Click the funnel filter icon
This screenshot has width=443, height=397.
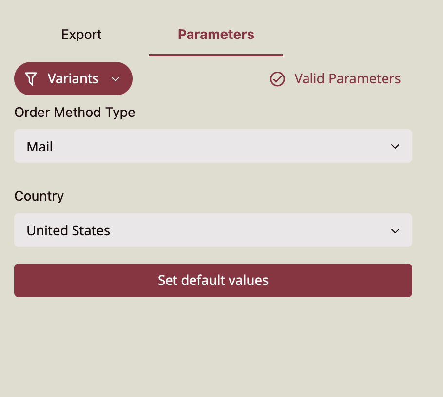pos(31,79)
